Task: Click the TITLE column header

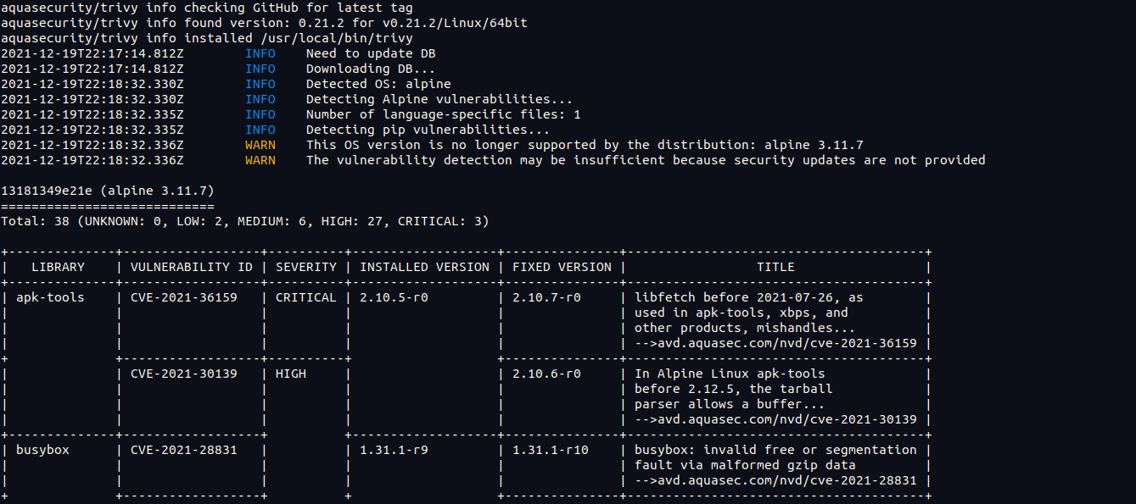Action: click(x=775, y=267)
